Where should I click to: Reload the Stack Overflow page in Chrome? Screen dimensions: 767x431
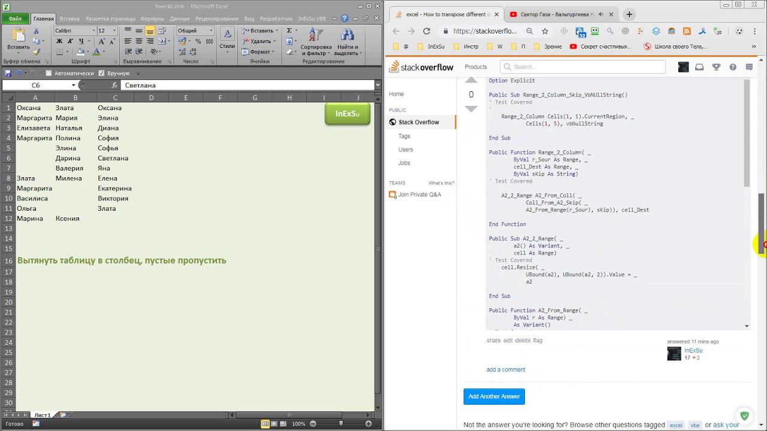(x=427, y=31)
